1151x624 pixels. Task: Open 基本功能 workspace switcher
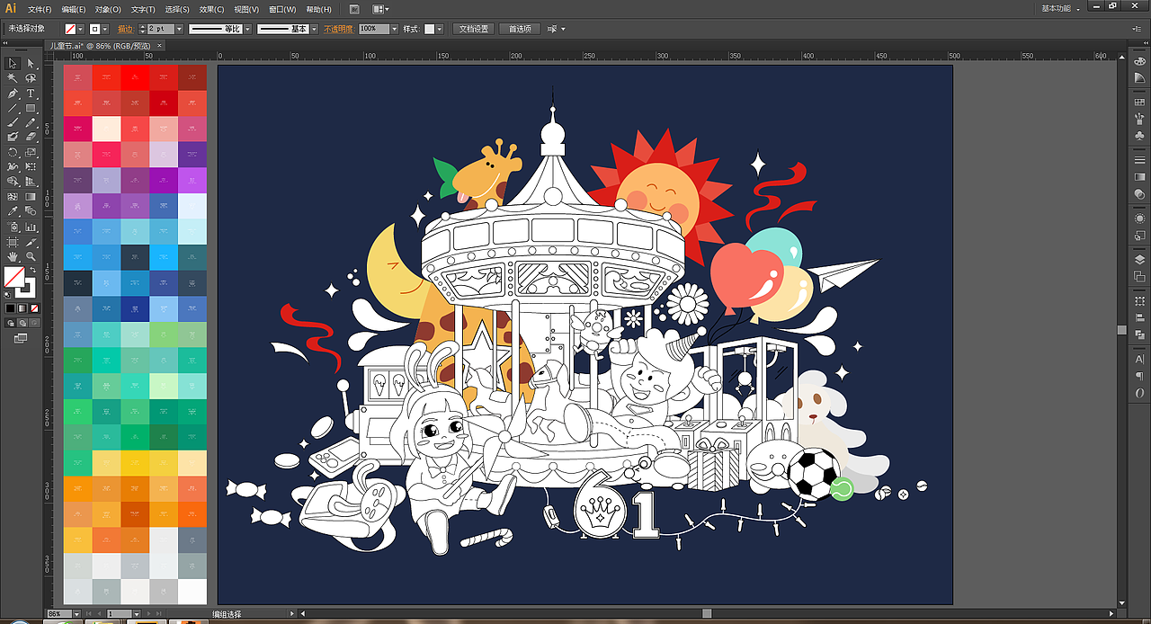coord(1061,8)
